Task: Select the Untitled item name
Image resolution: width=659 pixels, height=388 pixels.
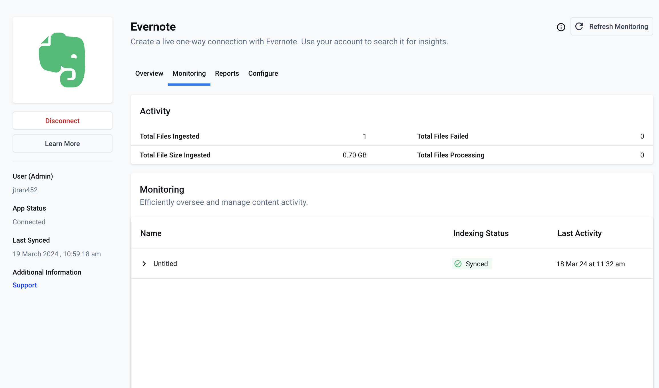Action: coord(165,264)
